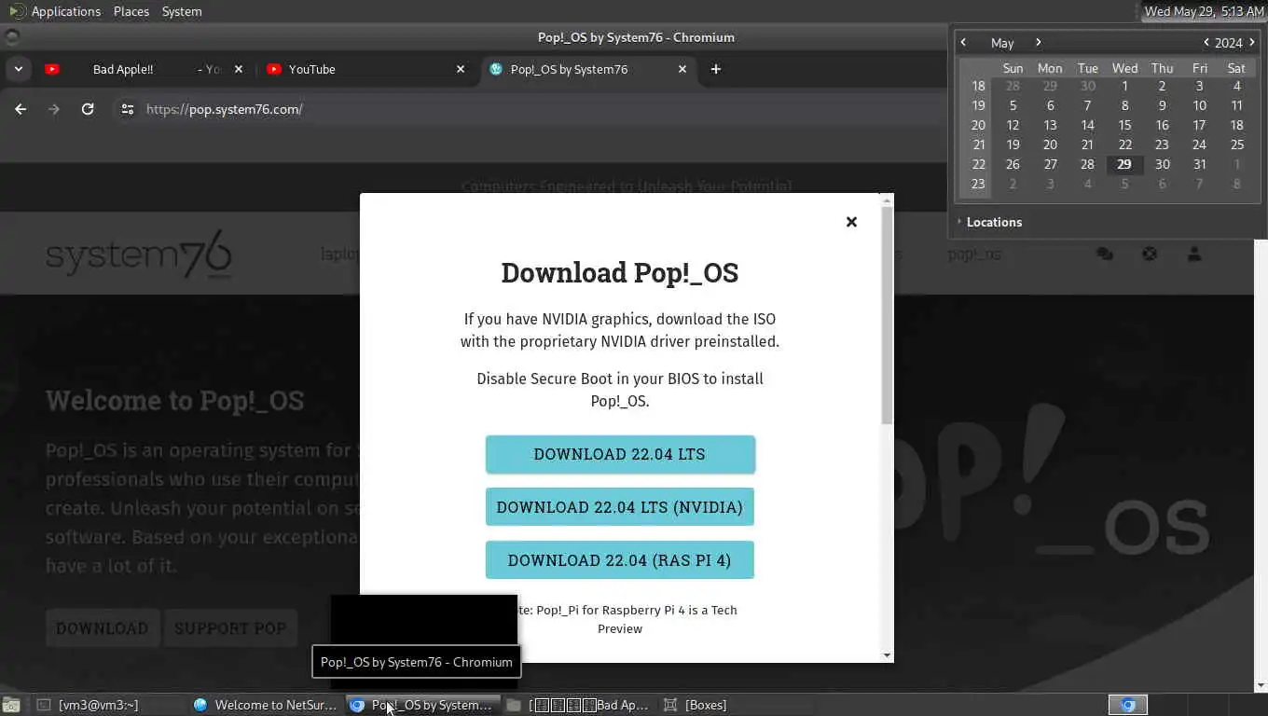Open a new browser tab
Viewport: 1268px width, 716px height.
716,69
